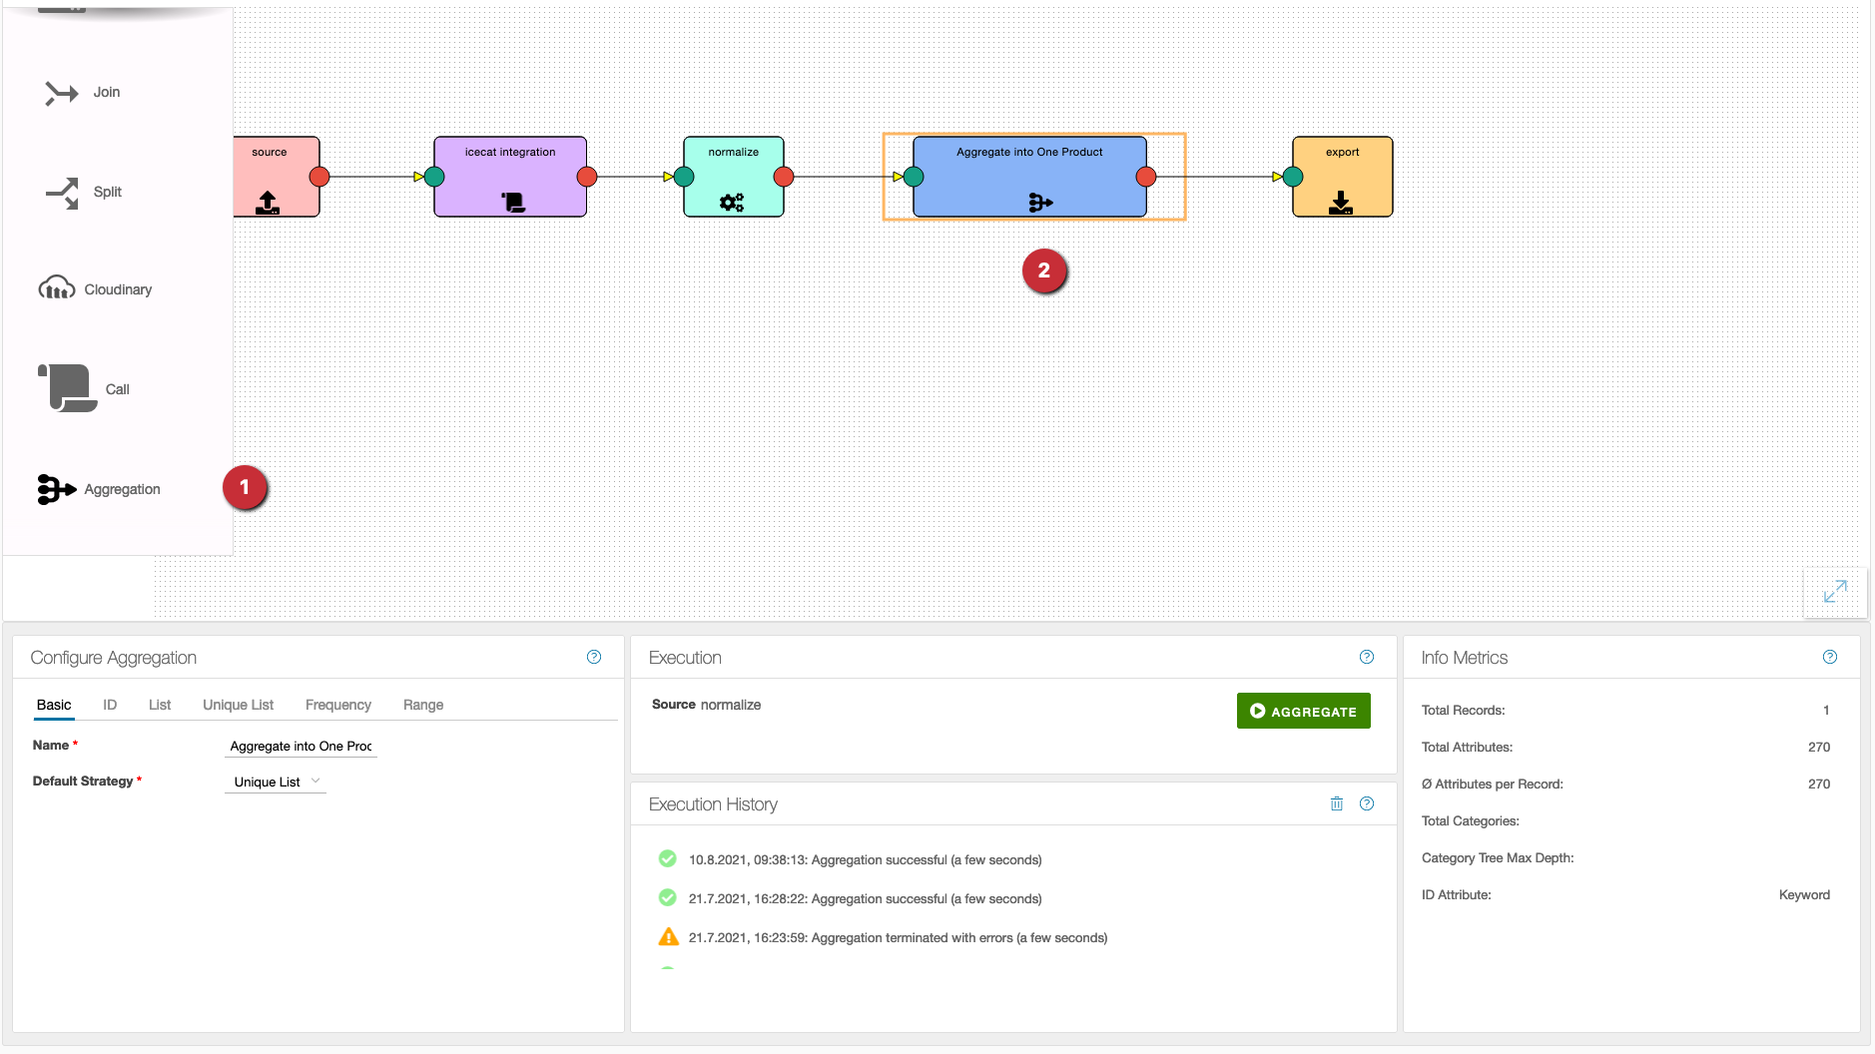Delete execution history with trash icon

1337,803
